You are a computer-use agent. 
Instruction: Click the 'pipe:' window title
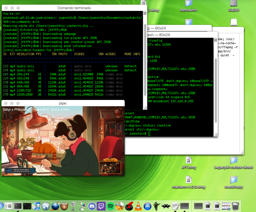point(63,103)
